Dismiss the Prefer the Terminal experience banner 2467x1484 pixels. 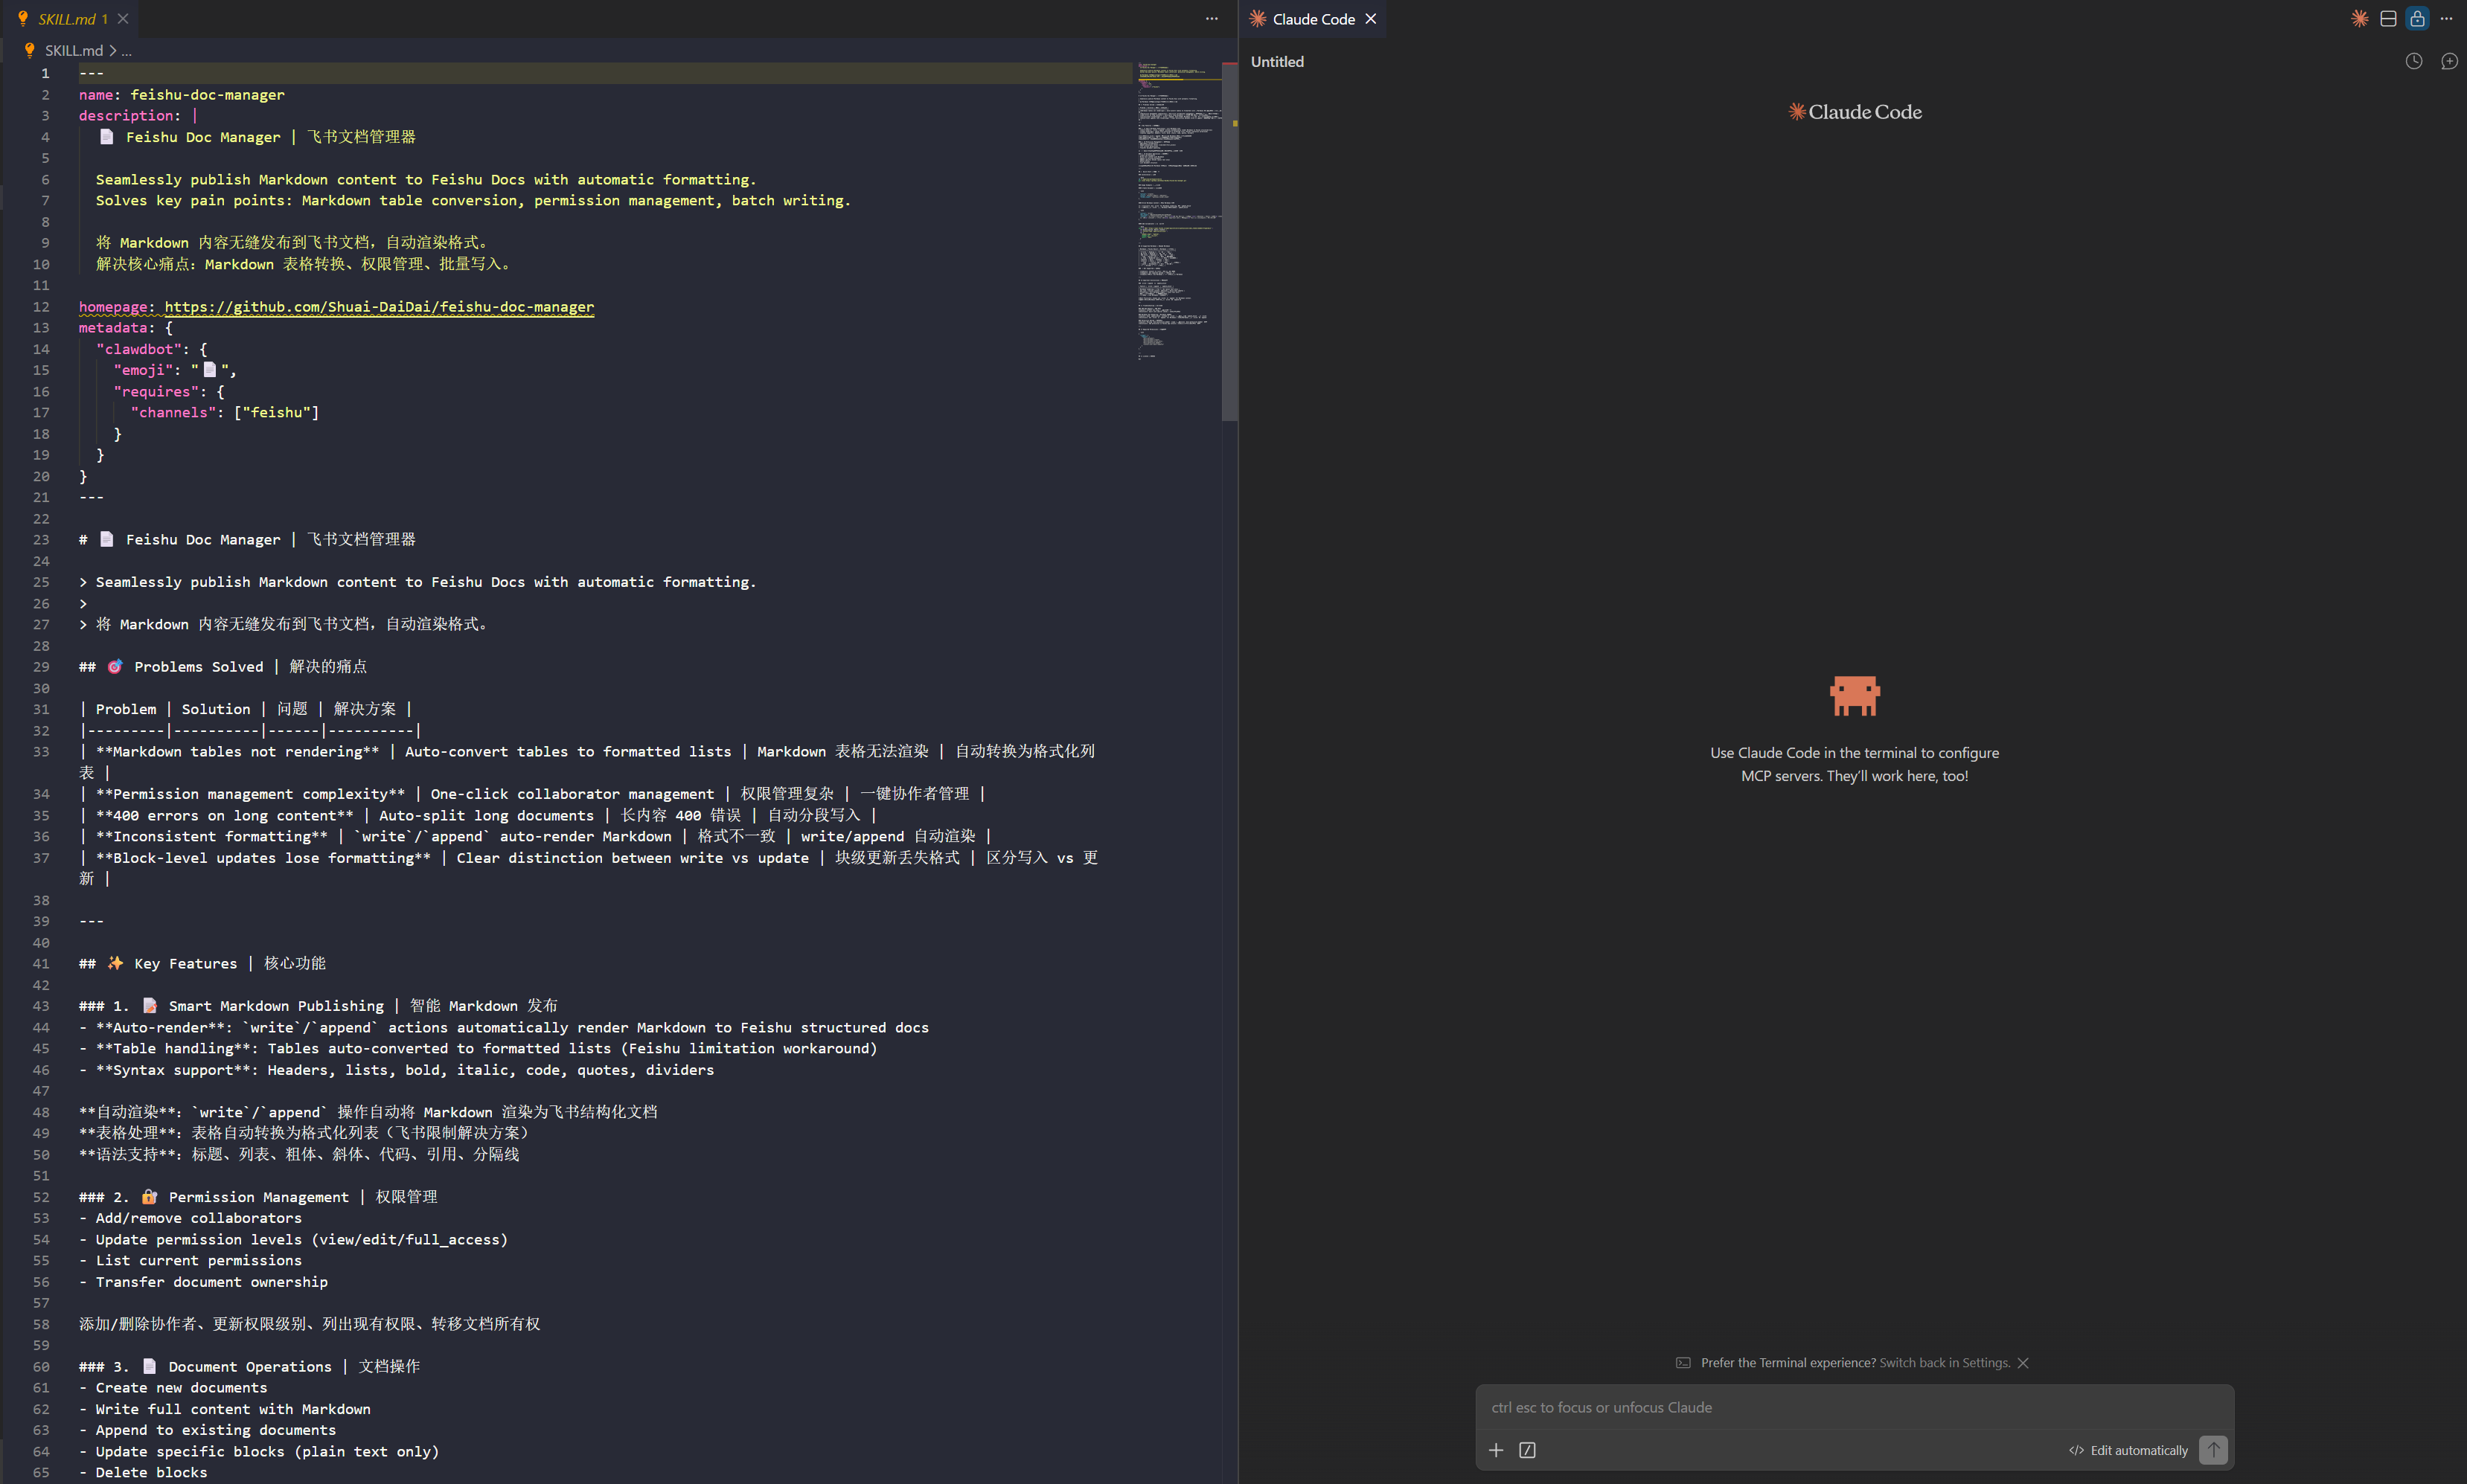(x=2023, y=1363)
